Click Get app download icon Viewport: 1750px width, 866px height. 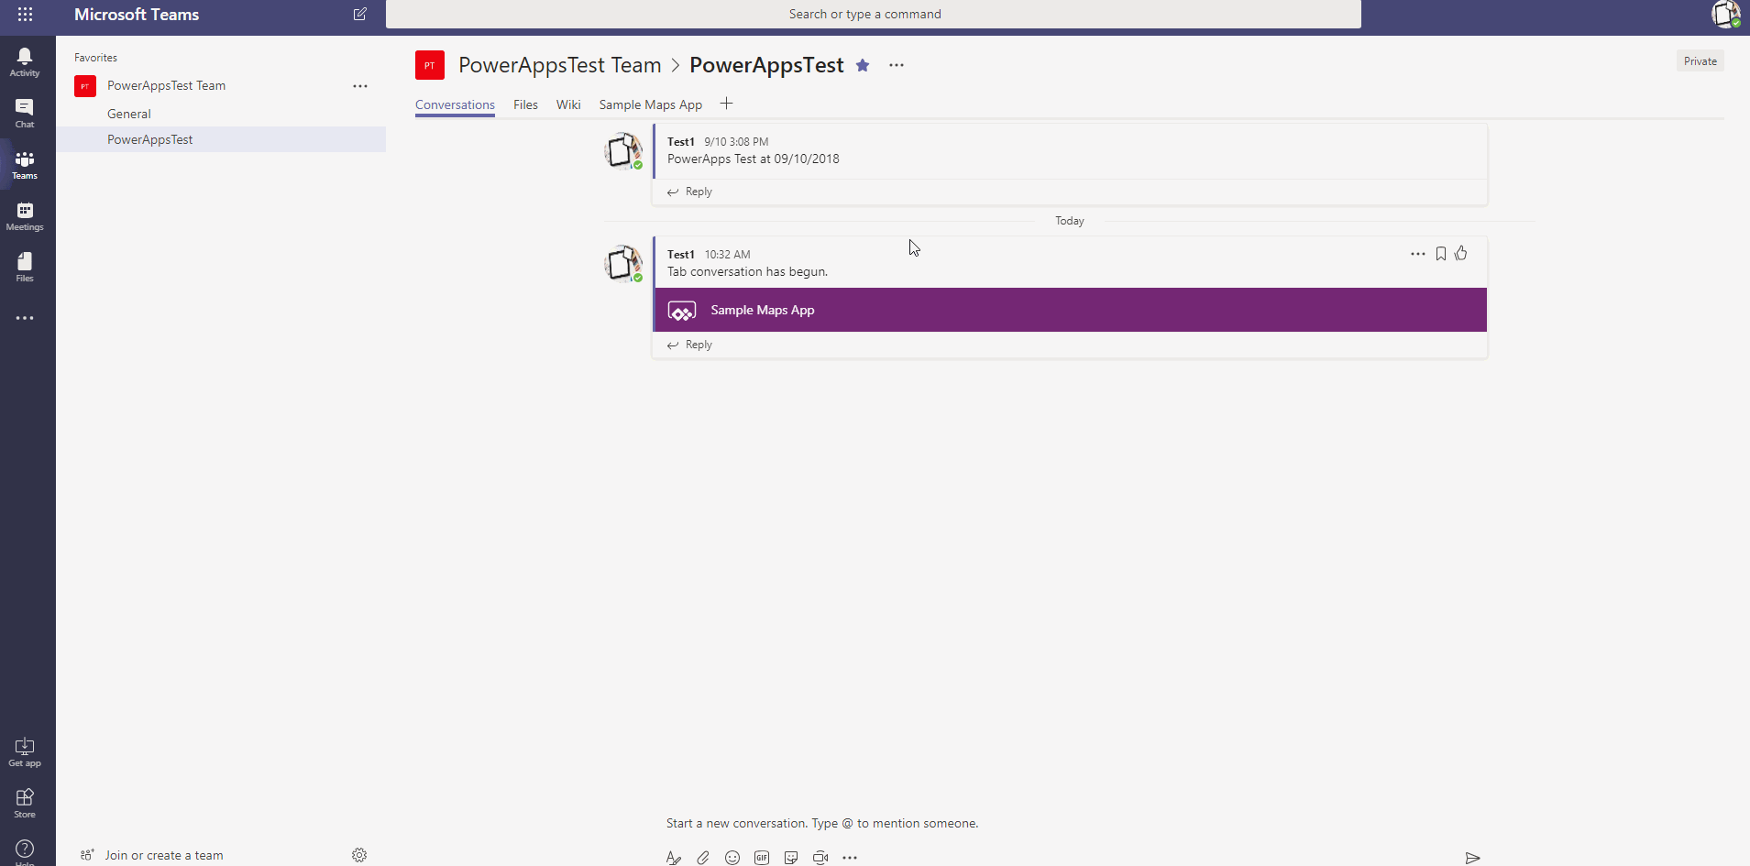[25, 752]
